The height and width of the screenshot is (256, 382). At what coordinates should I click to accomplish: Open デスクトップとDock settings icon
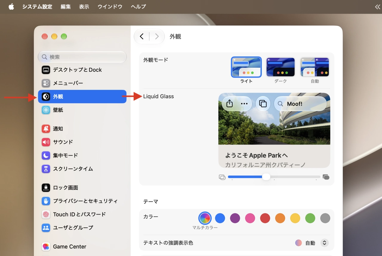46,70
